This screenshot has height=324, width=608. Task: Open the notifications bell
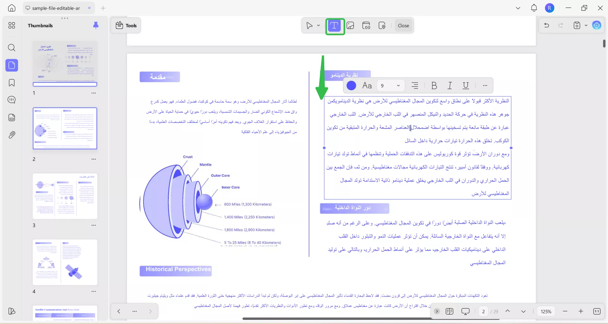click(x=534, y=8)
